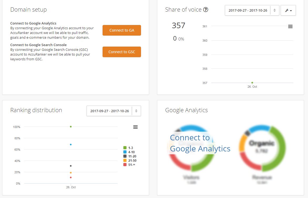This screenshot has width=308, height=198.
Task: Open Share of voice date range picker
Action: pos(248,11)
